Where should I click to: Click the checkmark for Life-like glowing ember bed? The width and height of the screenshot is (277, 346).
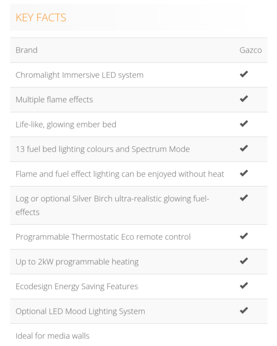tap(244, 124)
